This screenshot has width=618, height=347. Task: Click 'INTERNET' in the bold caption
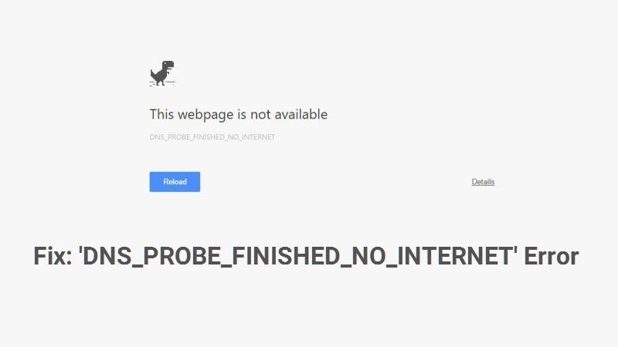click(454, 256)
